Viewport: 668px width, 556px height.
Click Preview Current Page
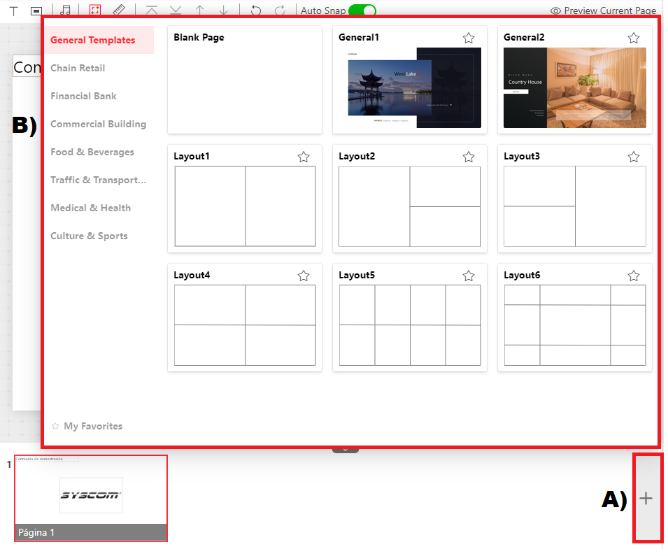(x=603, y=10)
